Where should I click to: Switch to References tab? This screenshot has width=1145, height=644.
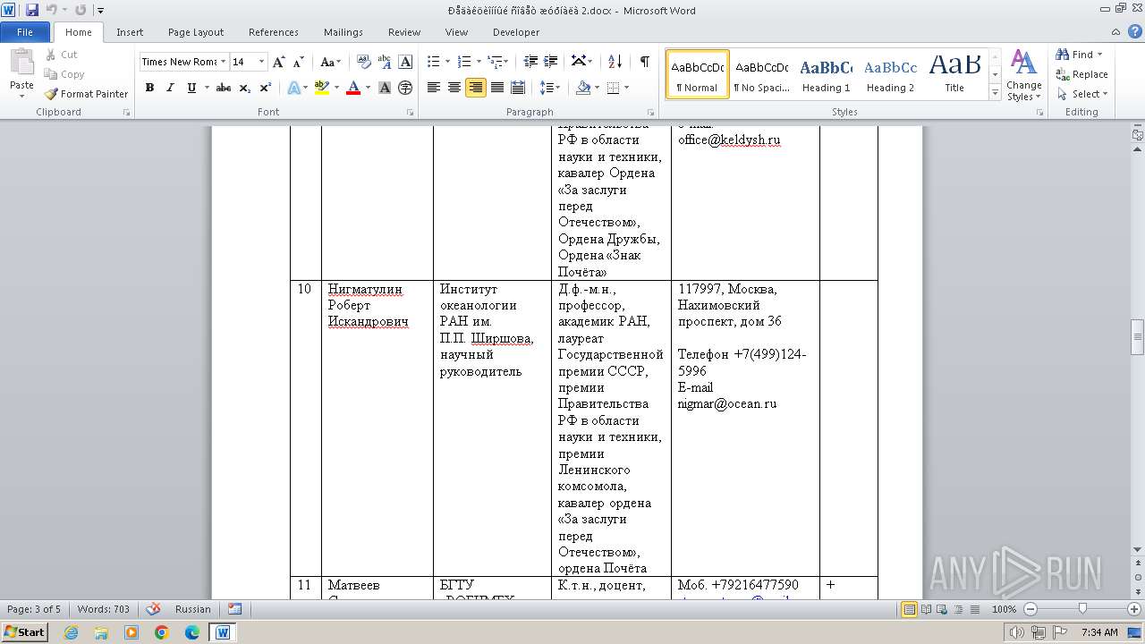coord(274,32)
